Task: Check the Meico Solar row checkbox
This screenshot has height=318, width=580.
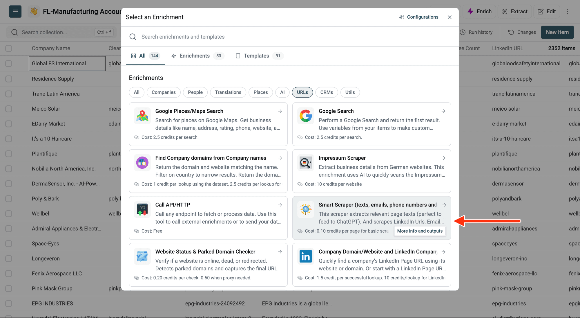Action: 9,109
